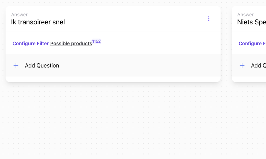Image resolution: width=266 pixels, height=159 pixels.
Task: Select the Add Question label in first card
Action: pyautogui.click(x=42, y=65)
